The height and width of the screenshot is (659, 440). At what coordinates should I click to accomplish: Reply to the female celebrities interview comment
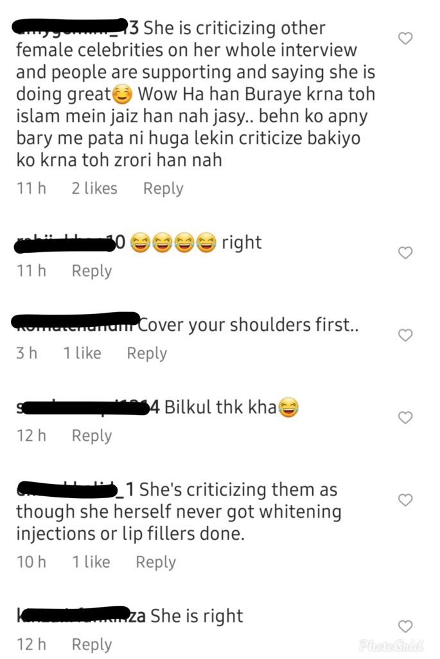pyautogui.click(x=163, y=189)
